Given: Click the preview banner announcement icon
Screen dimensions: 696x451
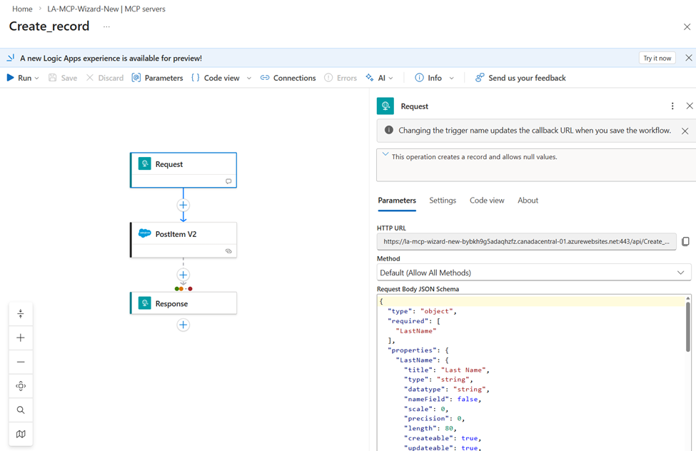Looking at the screenshot, I should pyautogui.click(x=11, y=58).
